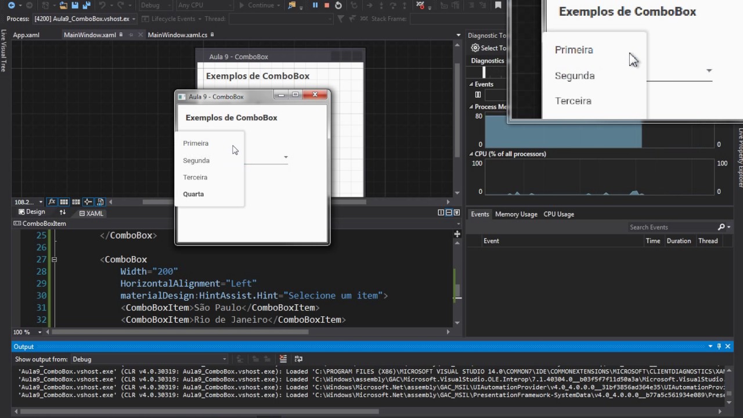The height and width of the screenshot is (418, 743).
Task: Click the Navigate Backward arrow icon
Action: (x=11, y=5)
